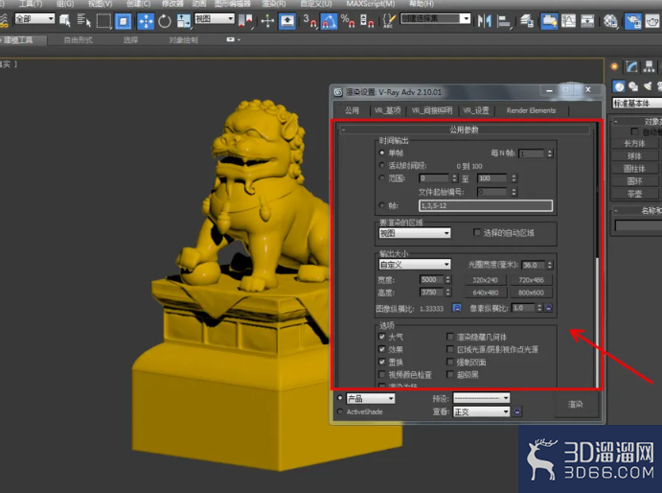662x493 pixels.
Task: Open the 产品 render mode dropdown
Action: coord(371,398)
